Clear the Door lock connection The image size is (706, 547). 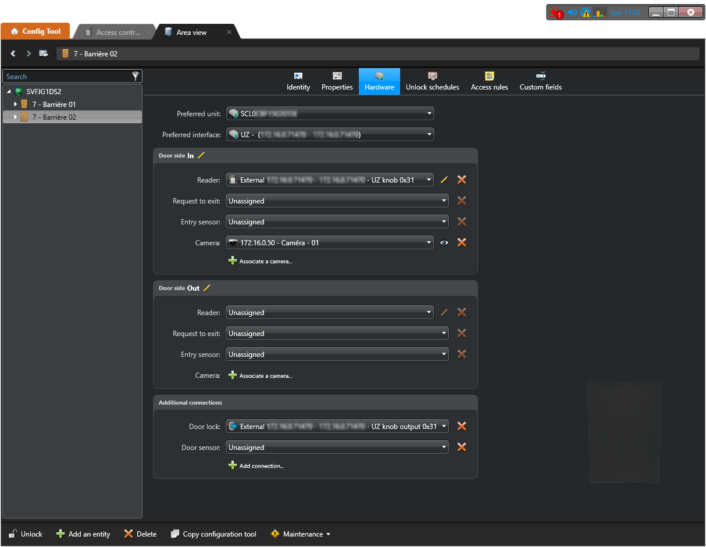(x=462, y=427)
